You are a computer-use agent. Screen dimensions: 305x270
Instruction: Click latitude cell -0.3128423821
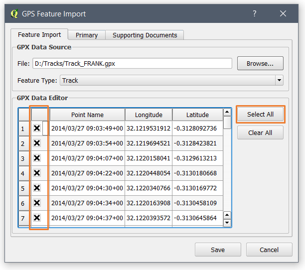198,143
